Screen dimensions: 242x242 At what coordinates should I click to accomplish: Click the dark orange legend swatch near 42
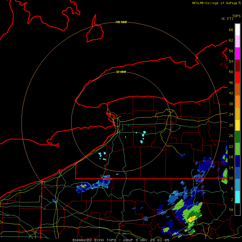(x=237, y=89)
